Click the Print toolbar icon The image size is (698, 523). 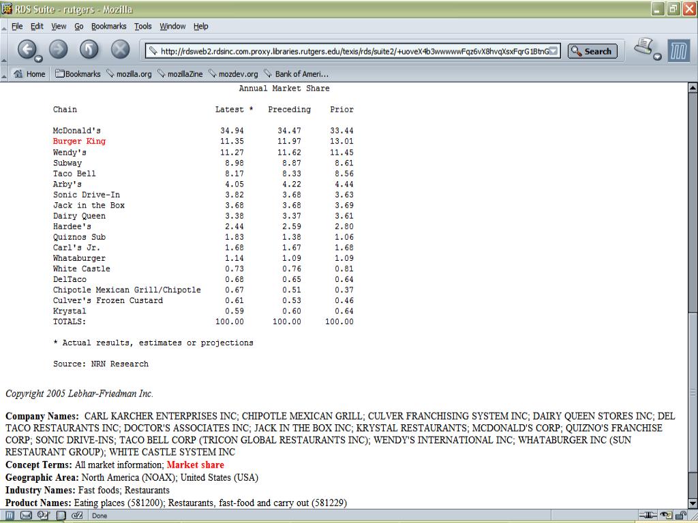[643, 47]
